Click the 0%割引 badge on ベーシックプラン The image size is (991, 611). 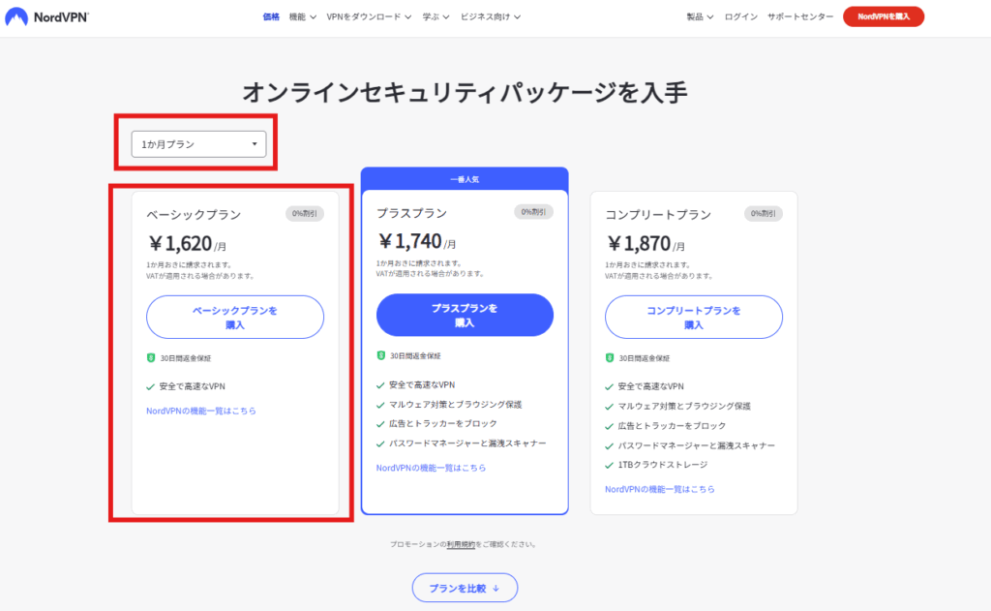tap(306, 213)
